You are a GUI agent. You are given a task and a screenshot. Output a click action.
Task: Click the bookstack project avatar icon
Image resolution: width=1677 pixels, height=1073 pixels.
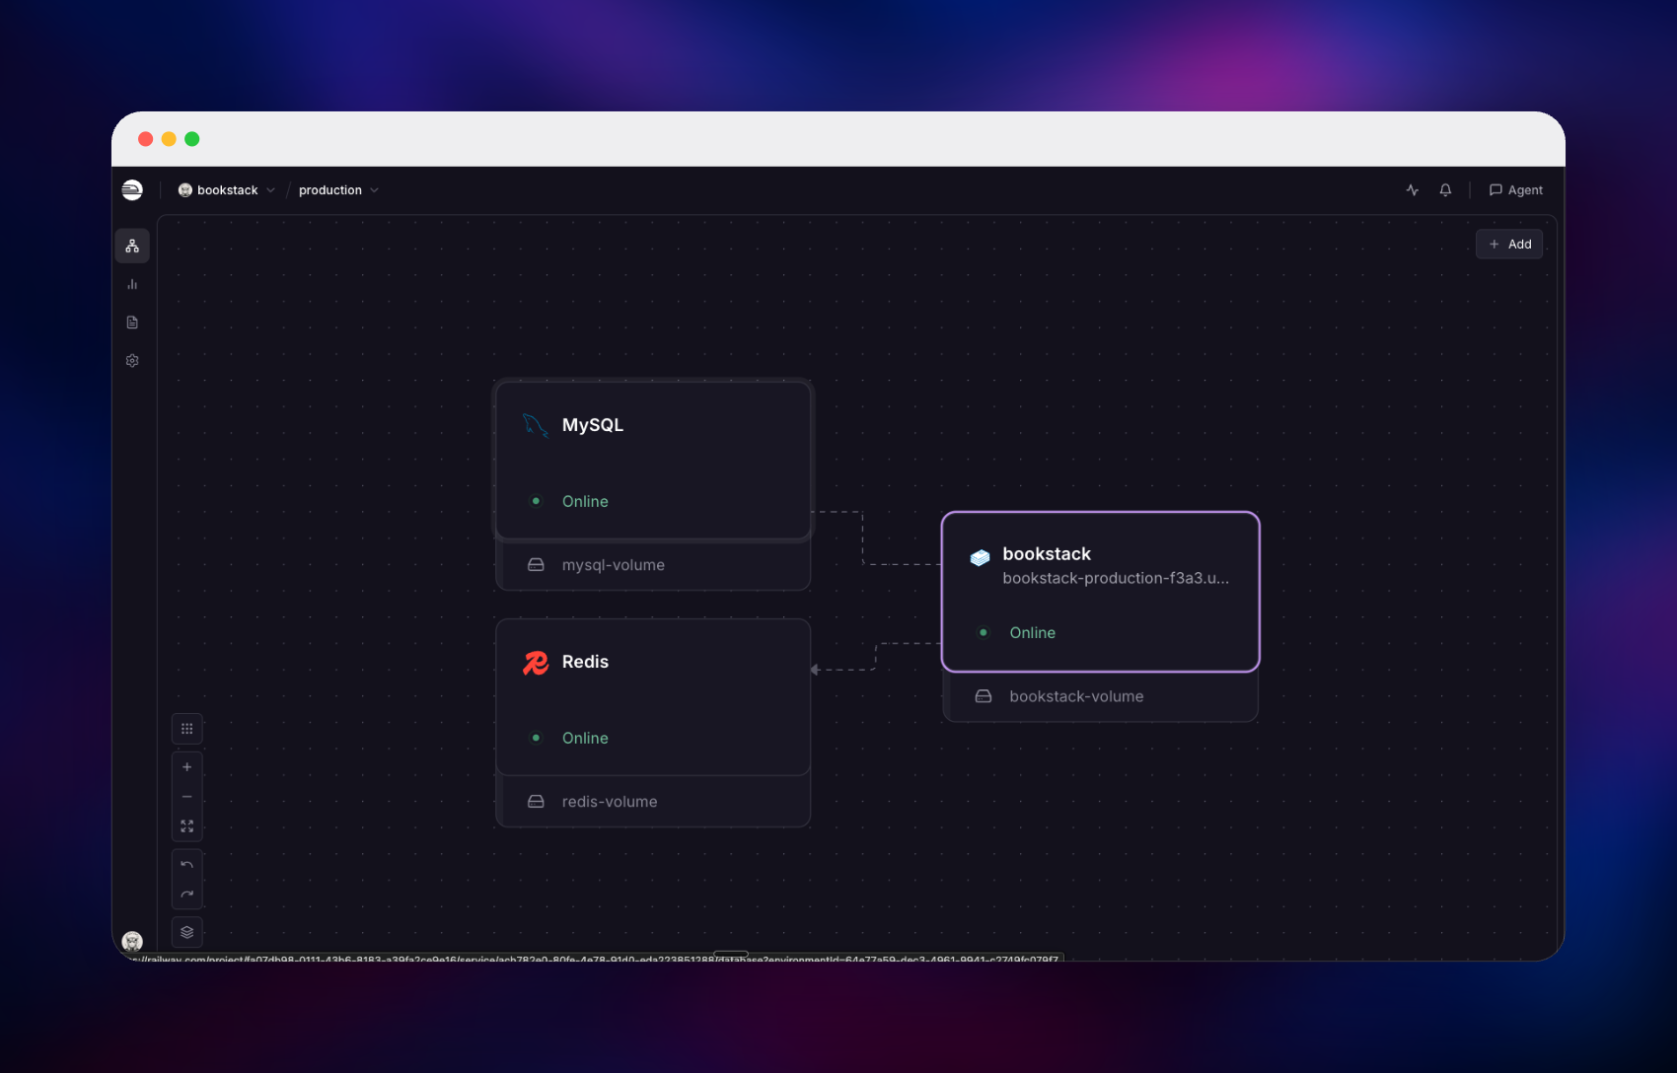click(184, 190)
